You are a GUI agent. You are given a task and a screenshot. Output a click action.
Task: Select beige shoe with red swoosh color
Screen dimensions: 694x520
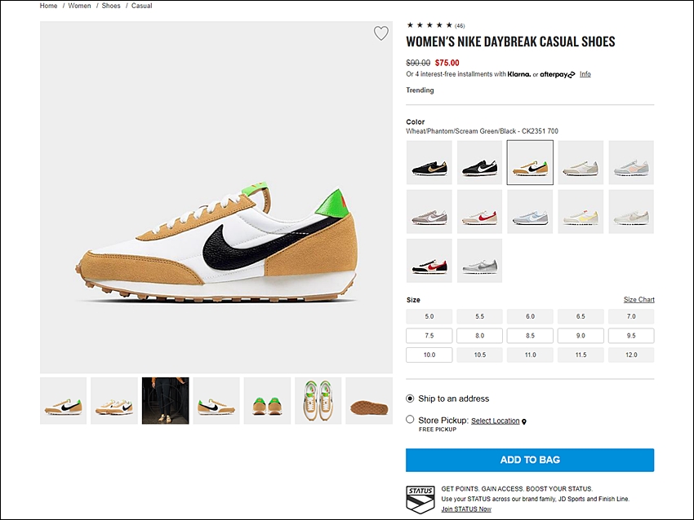coord(480,212)
